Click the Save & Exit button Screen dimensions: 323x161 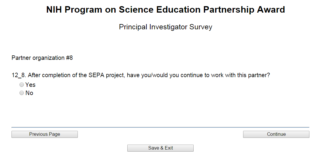(x=160, y=148)
